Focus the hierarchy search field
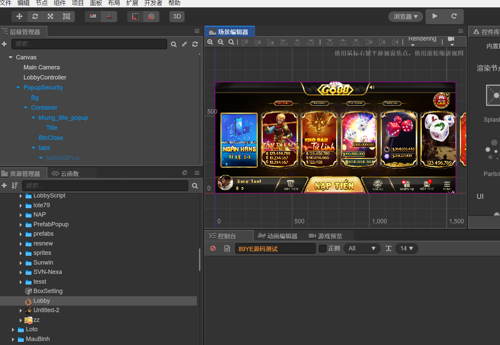Viewport: 500px width, 345px height. tap(89, 44)
